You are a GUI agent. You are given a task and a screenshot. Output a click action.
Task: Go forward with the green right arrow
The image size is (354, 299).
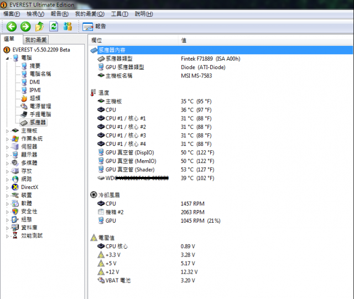(25, 27)
